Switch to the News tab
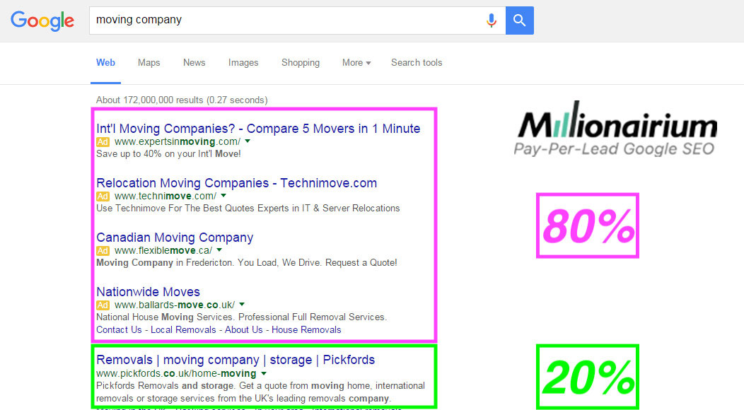Screen dimensions: 744x410 (194, 63)
